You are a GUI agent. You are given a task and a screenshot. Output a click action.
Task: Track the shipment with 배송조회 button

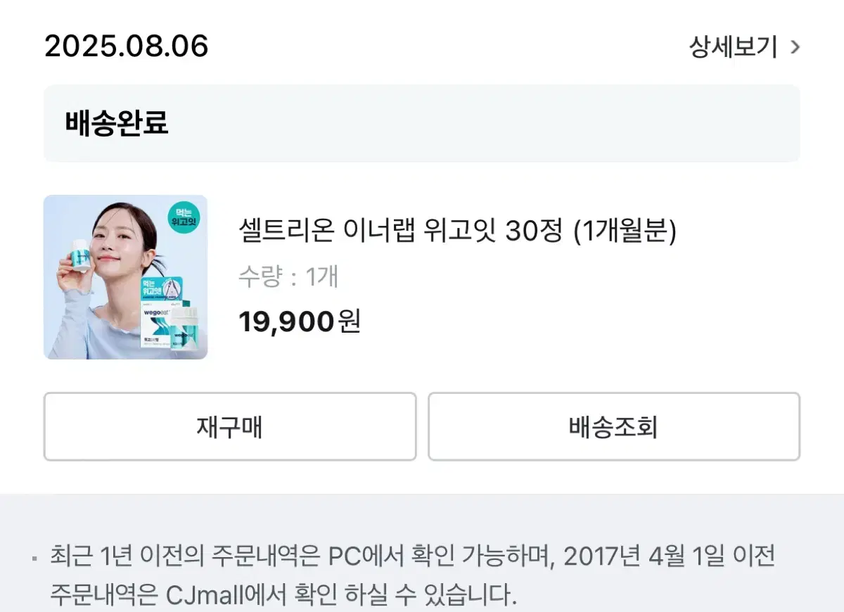tap(613, 426)
